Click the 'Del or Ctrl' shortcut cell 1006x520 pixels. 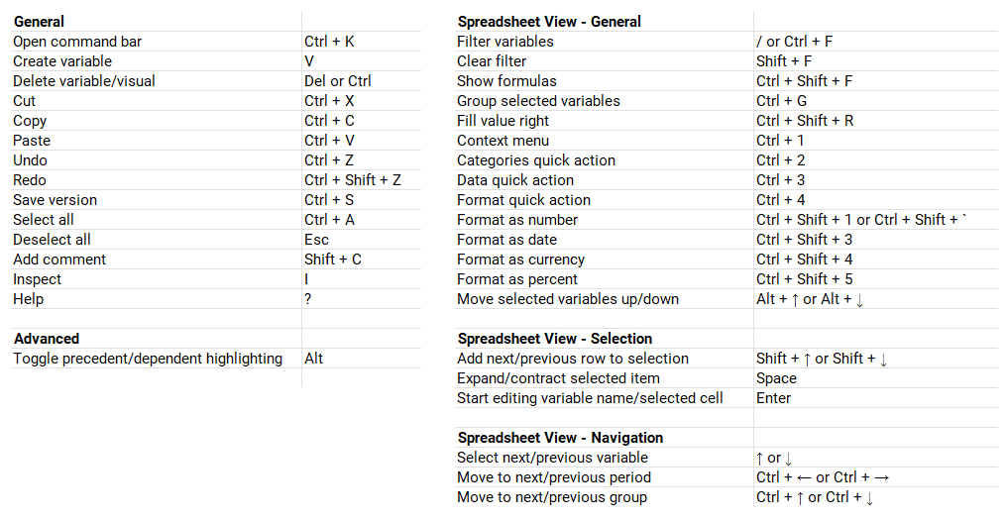coord(337,81)
